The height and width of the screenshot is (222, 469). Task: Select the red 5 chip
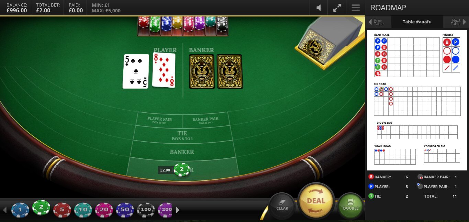coord(62,210)
